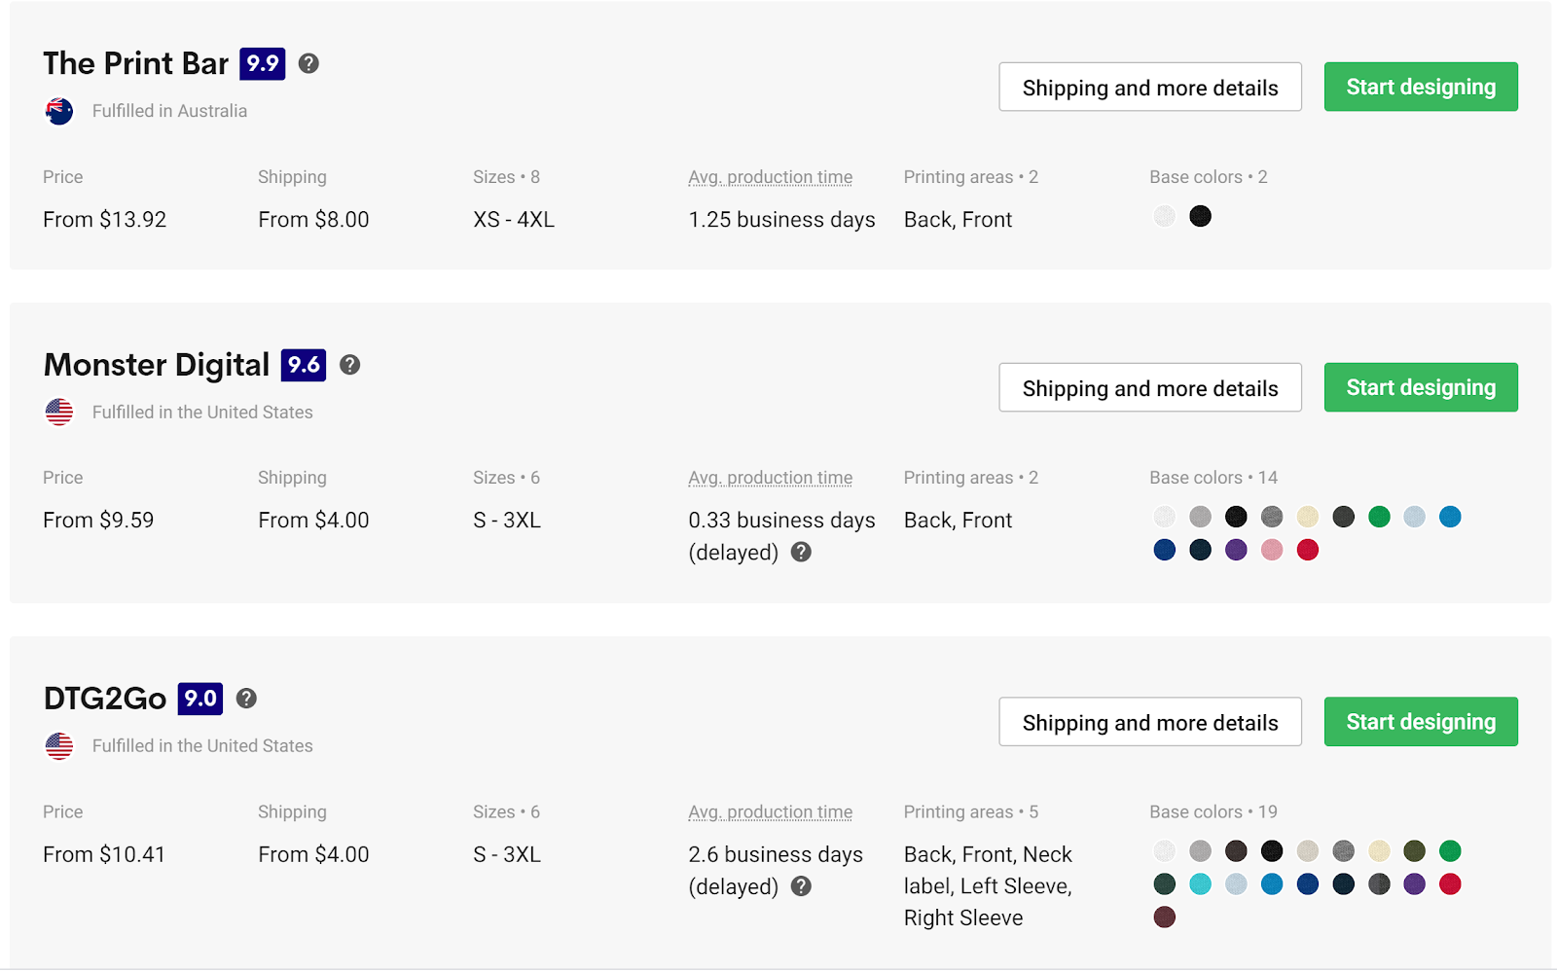Click the Monster Digital provider name
1557x972 pixels.
pyautogui.click(x=157, y=365)
